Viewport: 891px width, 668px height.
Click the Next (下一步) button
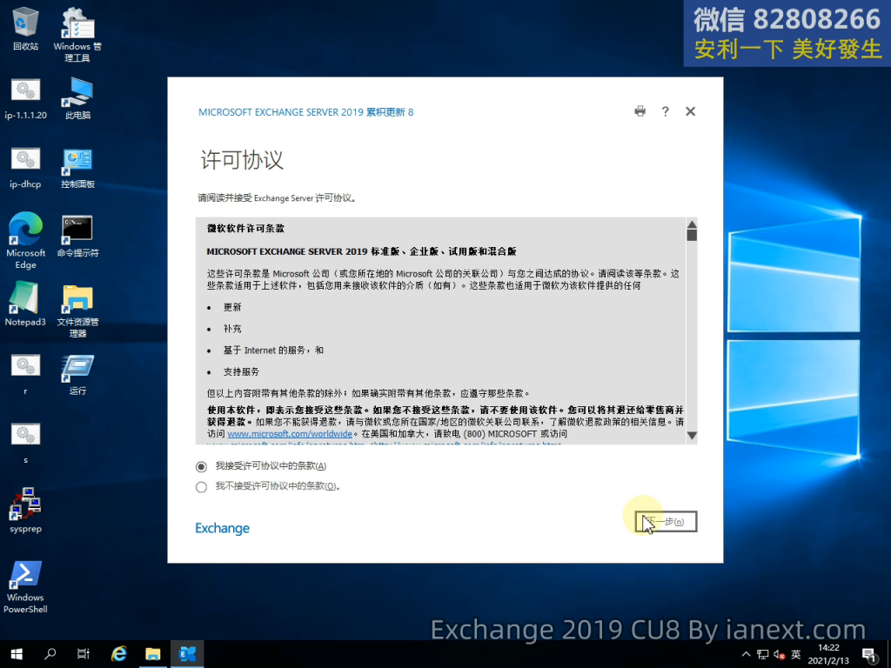666,522
